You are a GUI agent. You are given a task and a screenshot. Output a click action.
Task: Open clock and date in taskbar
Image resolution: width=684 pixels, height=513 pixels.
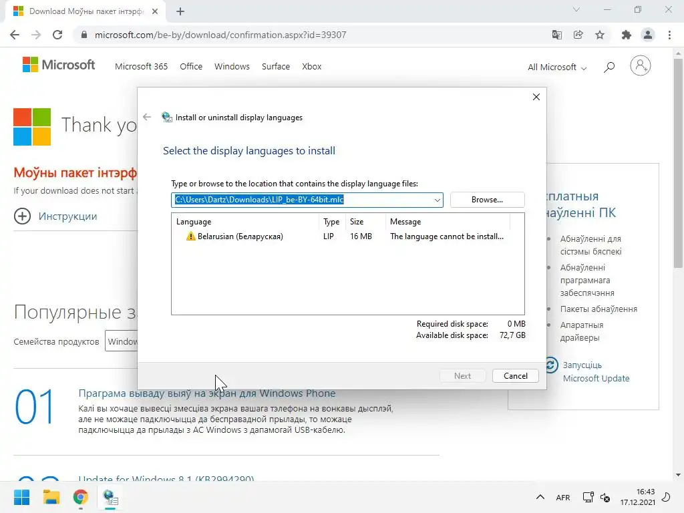point(637,497)
